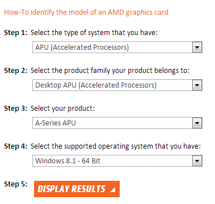Click the Step 1 label
215x204 pixels.
pyautogui.click(x=16, y=33)
